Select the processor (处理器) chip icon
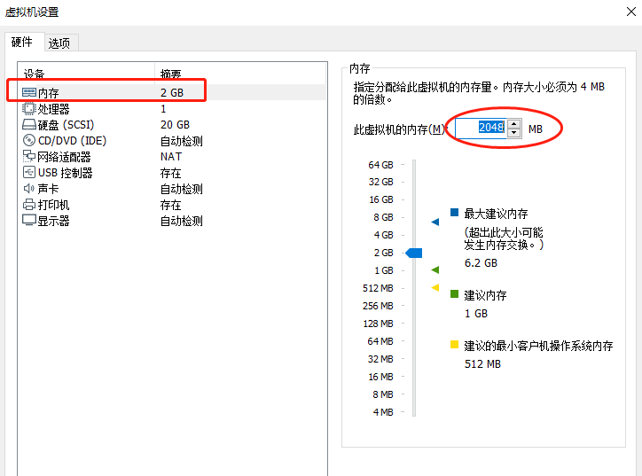The width and height of the screenshot is (642, 476). [x=28, y=108]
